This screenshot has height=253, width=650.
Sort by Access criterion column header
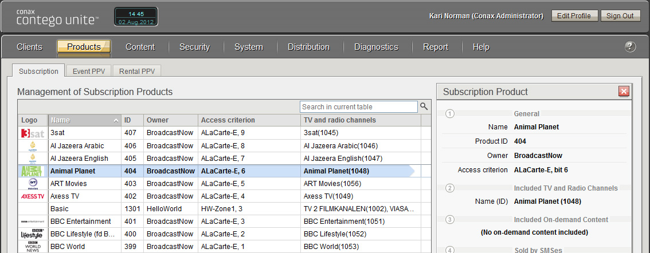coord(248,120)
